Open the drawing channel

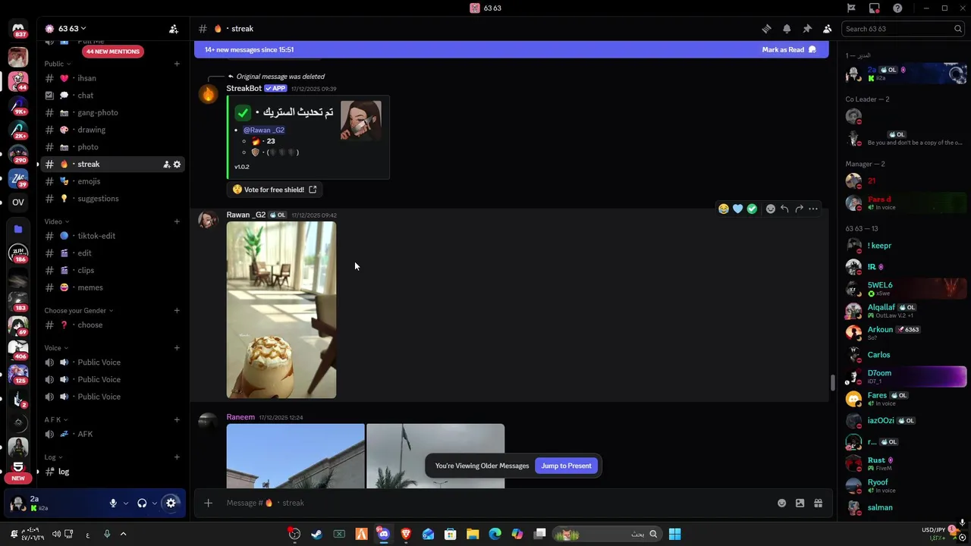click(112, 130)
